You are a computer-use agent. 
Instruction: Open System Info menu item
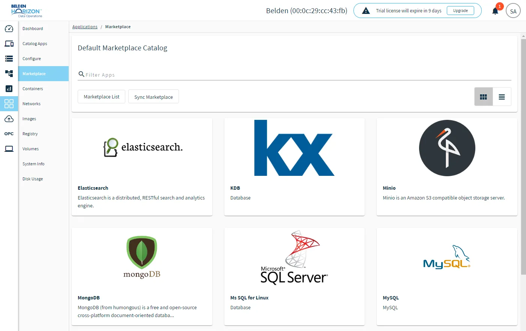coord(44,164)
